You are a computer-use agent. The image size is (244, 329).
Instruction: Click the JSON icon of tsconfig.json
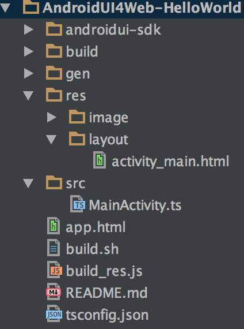(x=54, y=314)
